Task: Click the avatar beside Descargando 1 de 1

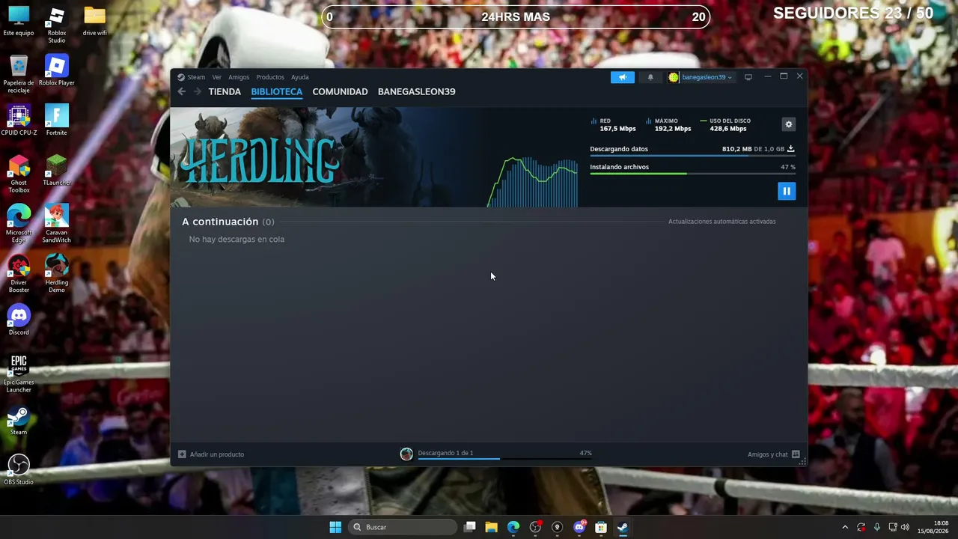Action: [406, 454]
